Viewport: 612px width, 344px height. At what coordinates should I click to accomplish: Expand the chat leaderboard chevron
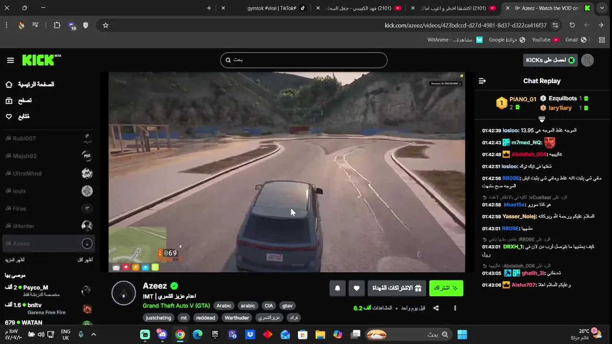542,119
